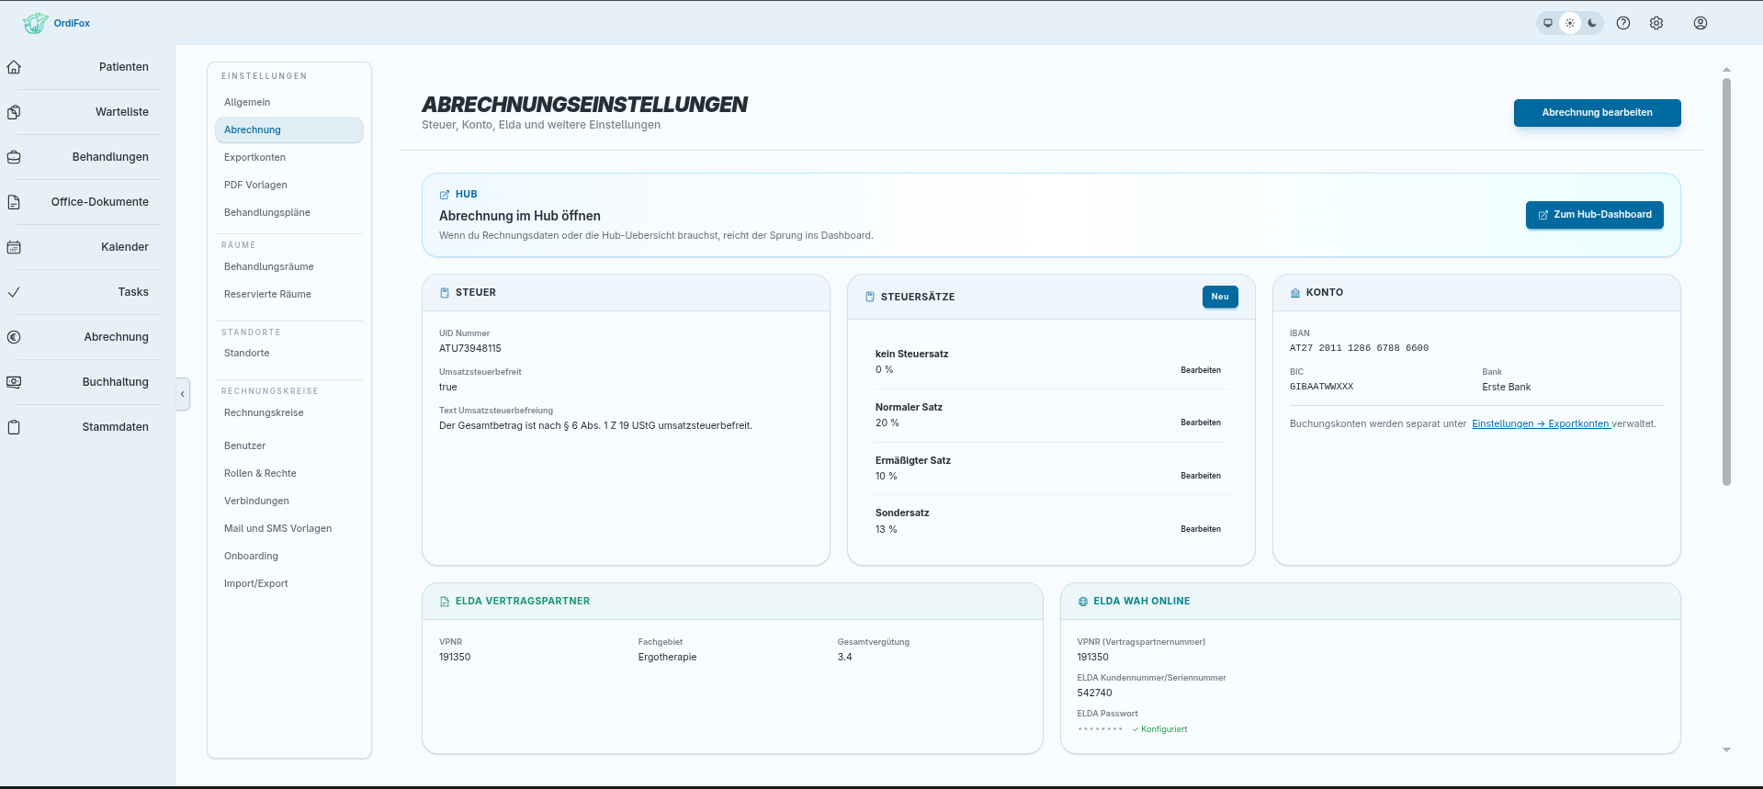The image size is (1763, 789).
Task: Edit the Sondersatz entry
Action: [1201, 529]
